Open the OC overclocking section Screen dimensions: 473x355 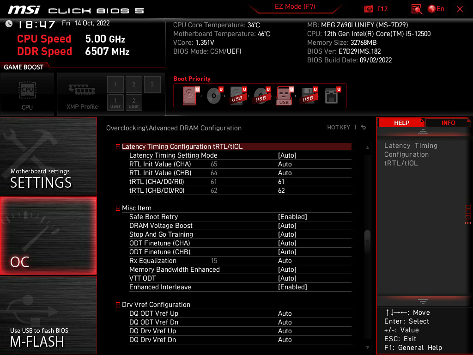click(48, 236)
